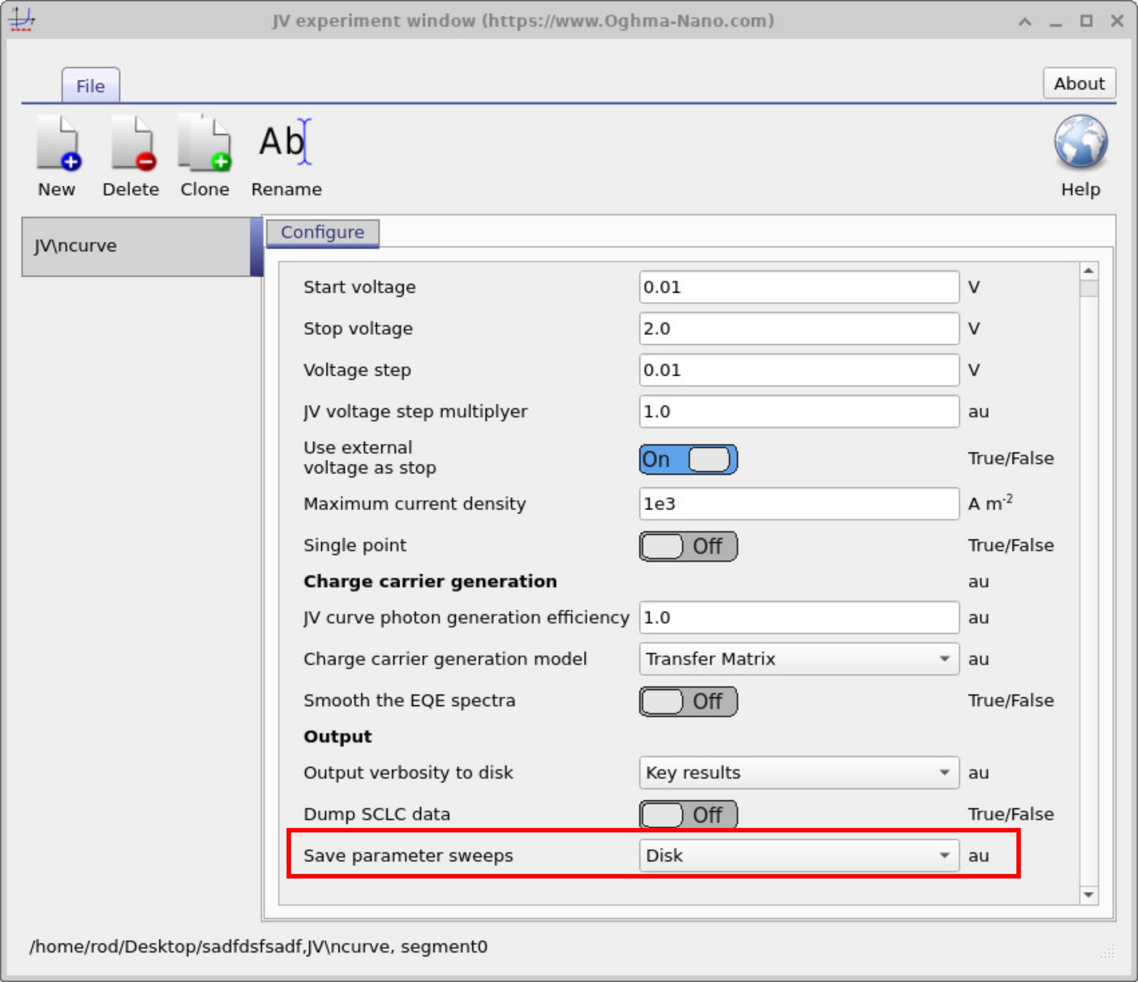Enable Single point mode

[x=687, y=545]
